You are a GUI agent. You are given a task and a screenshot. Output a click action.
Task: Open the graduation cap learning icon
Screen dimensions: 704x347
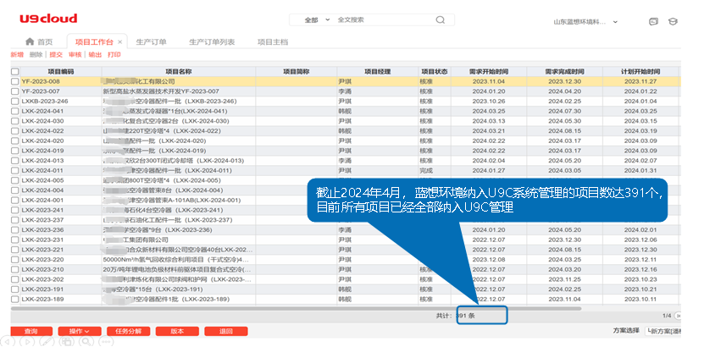tap(673, 21)
